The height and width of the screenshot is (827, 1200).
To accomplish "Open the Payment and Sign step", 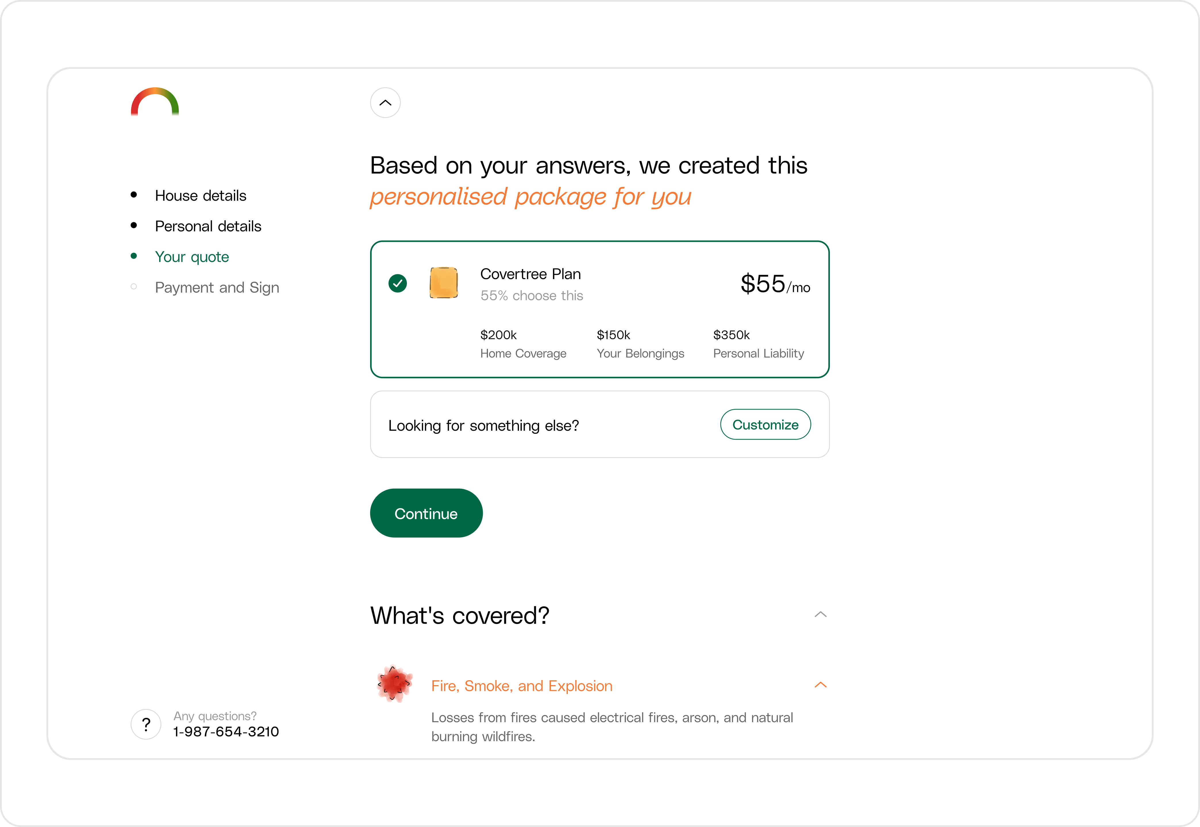I will (217, 288).
